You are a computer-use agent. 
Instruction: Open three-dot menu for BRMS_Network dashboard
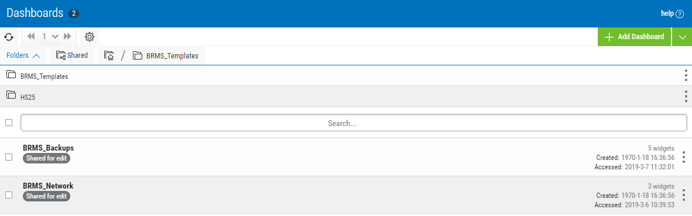[x=684, y=195]
